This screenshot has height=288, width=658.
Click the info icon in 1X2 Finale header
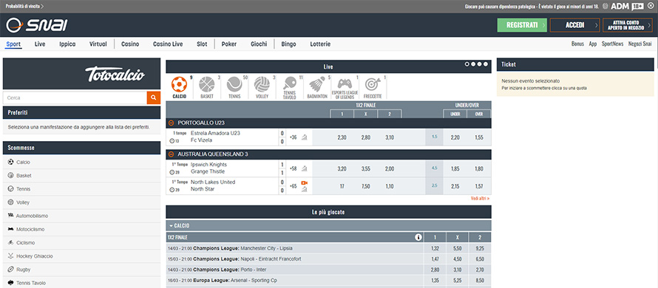tap(418, 237)
